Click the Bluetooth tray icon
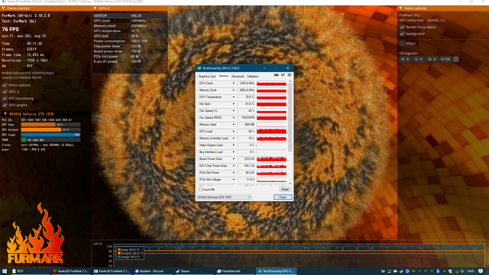Image resolution: width=489 pixels, height=275 pixels. pyautogui.click(x=438, y=271)
